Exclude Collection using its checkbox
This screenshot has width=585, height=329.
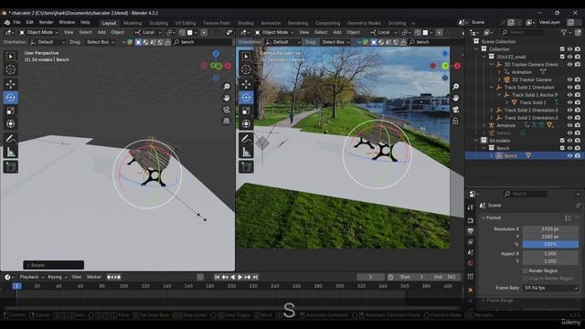click(562, 49)
